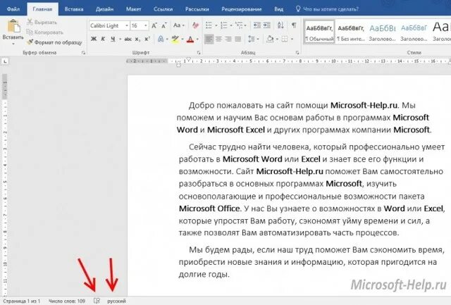Image resolution: width=451 pixels, height=305 pixels.
Task: Click the first-line indent marker on the ruler
Action: [188, 59]
